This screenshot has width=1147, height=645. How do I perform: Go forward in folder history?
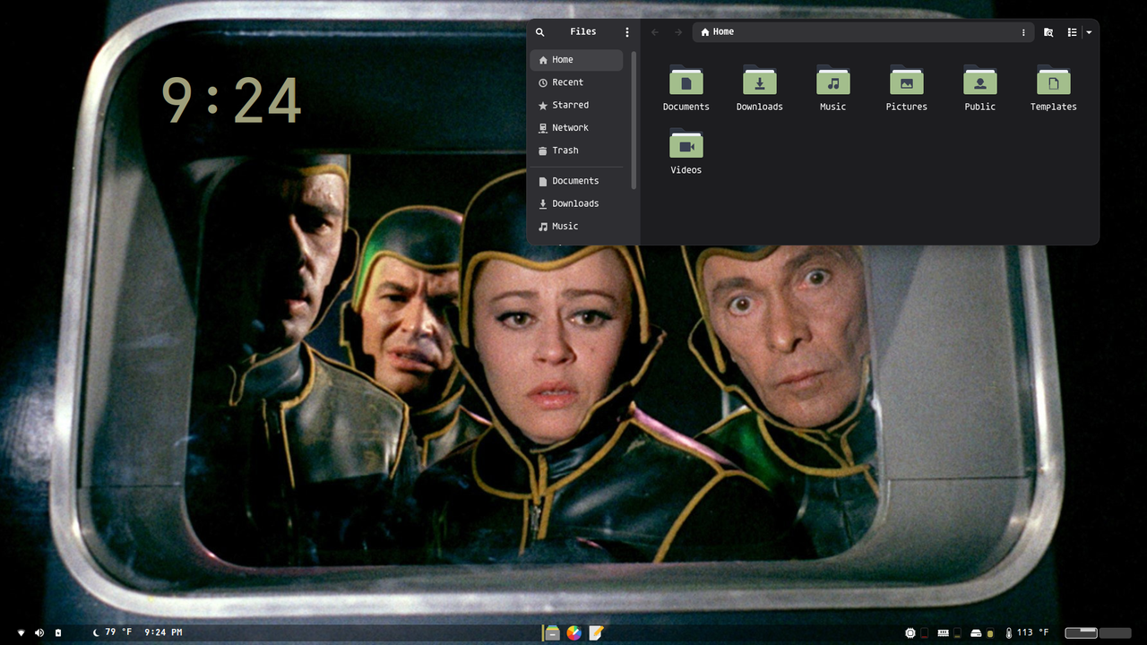pyautogui.click(x=678, y=31)
